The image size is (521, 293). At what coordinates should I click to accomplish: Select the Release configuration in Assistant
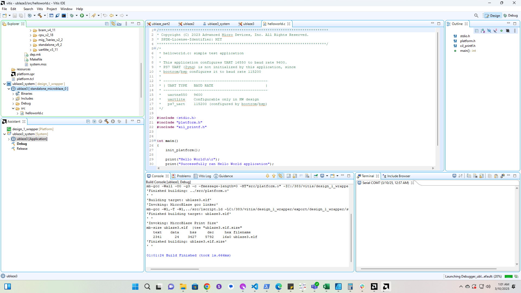(x=22, y=149)
